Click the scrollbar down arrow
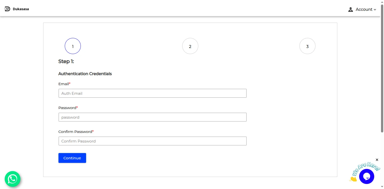 382,187
